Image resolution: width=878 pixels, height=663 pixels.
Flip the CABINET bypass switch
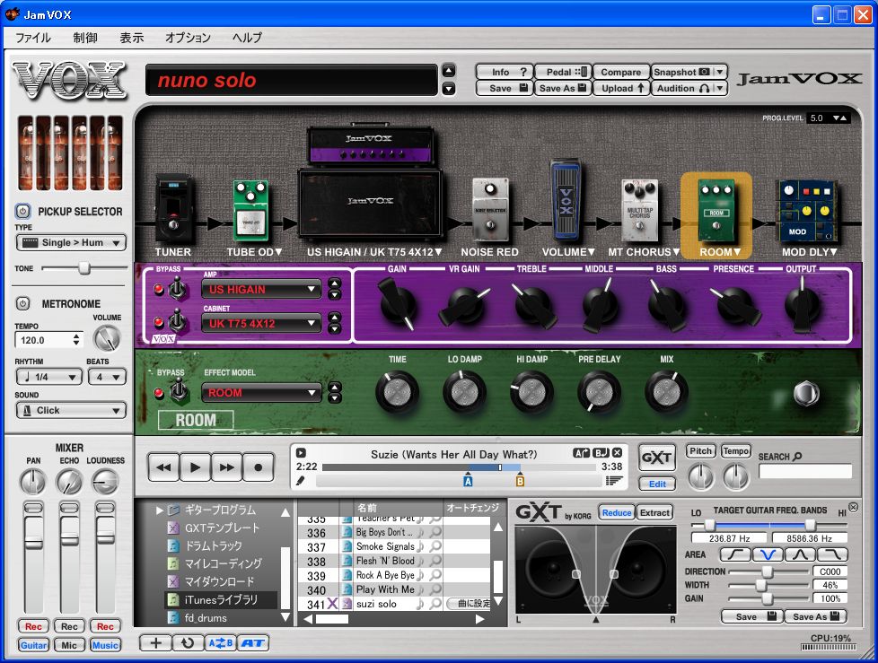[x=178, y=322]
